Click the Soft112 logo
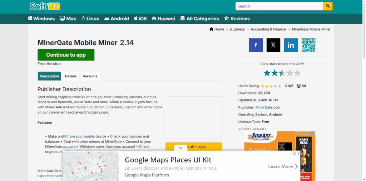Viewport: 366px width, 181px height. (45, 6)
